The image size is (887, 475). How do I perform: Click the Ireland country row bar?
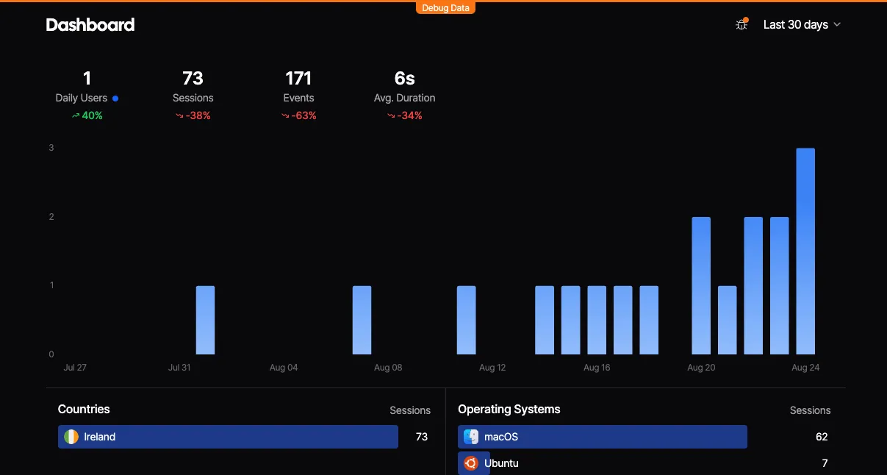point(228,437)
